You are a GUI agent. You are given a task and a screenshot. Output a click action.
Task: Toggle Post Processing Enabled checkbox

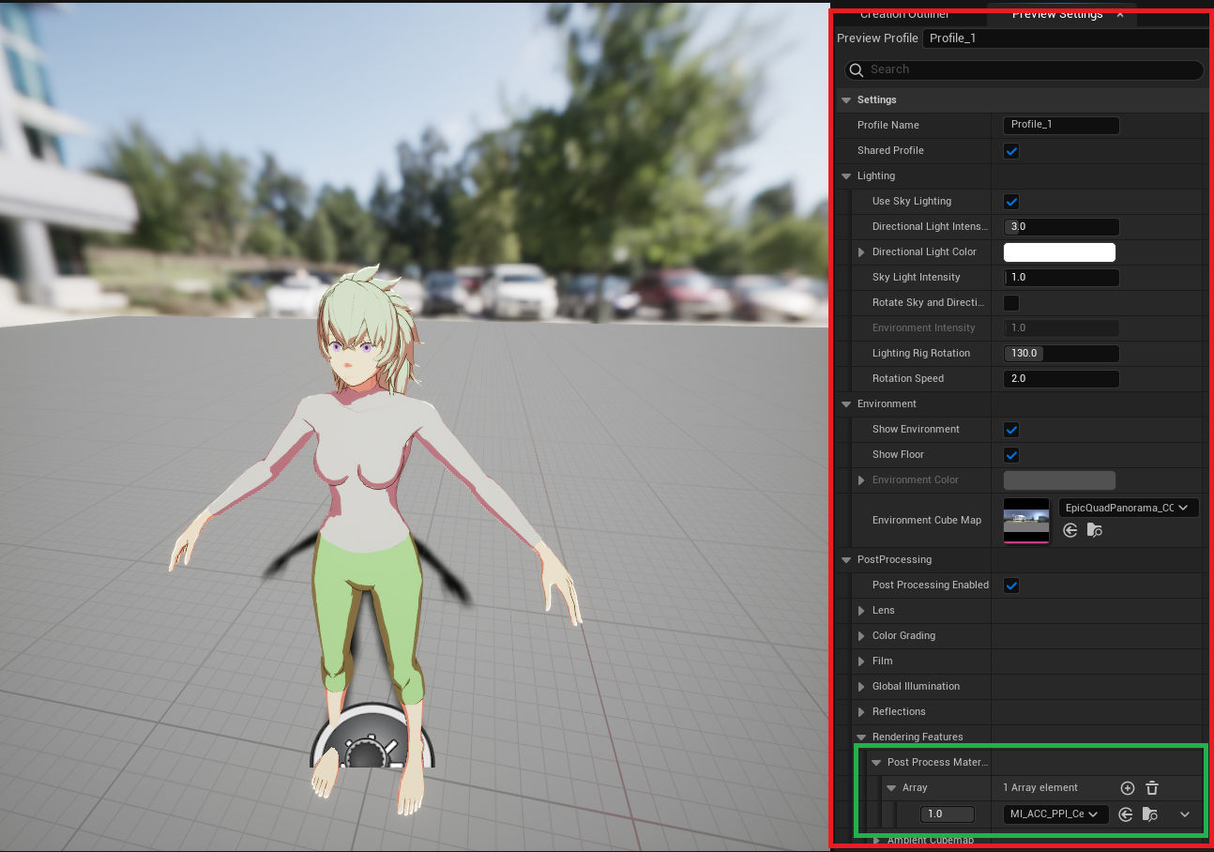(x=1011, y=586)
